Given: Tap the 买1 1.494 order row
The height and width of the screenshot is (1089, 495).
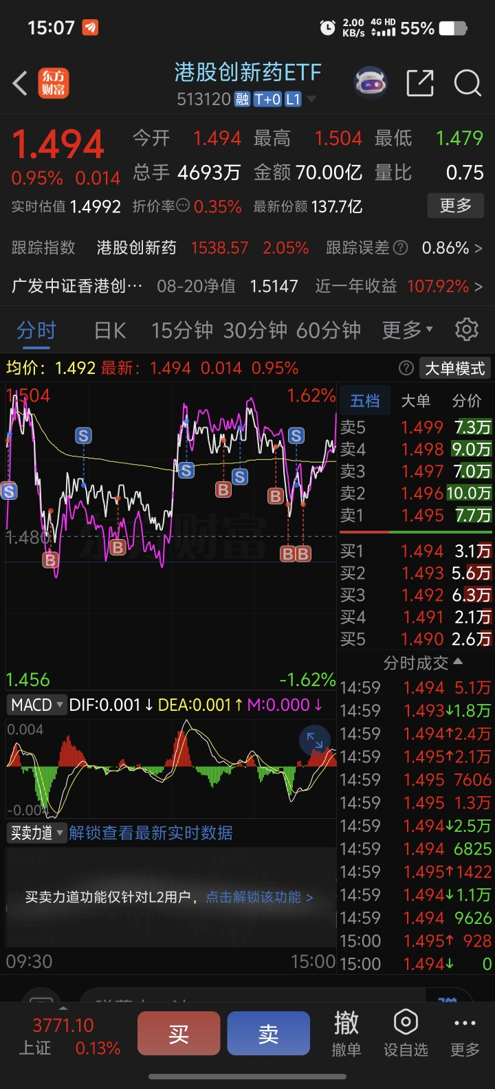Looking at the screenshot, I should [x=416, y=551].
